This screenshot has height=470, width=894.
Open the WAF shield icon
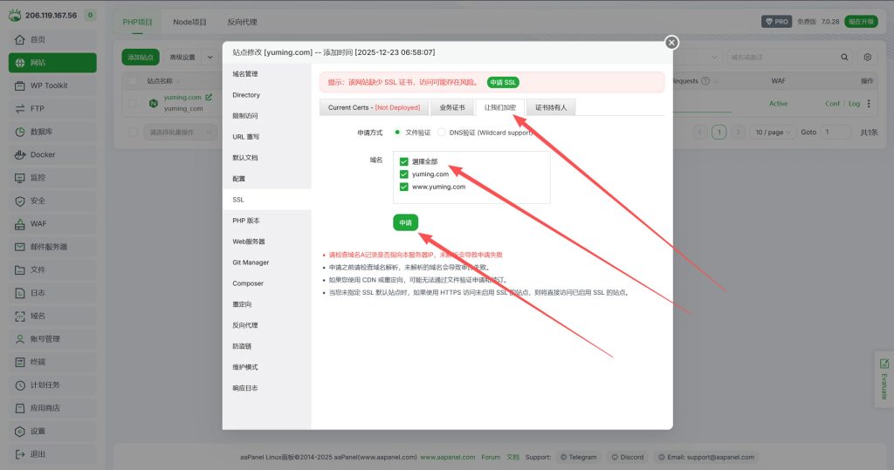pyautogui.click(x=20, y=224)
